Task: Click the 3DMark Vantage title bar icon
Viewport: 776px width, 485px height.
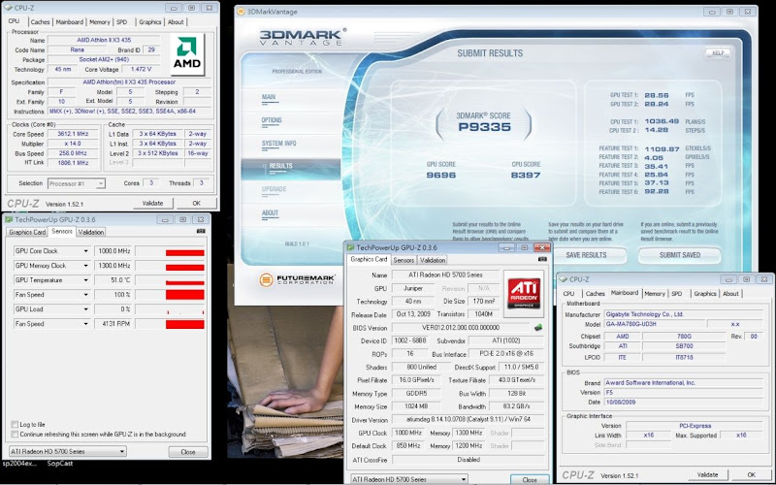Action: [x=241, y=12]
